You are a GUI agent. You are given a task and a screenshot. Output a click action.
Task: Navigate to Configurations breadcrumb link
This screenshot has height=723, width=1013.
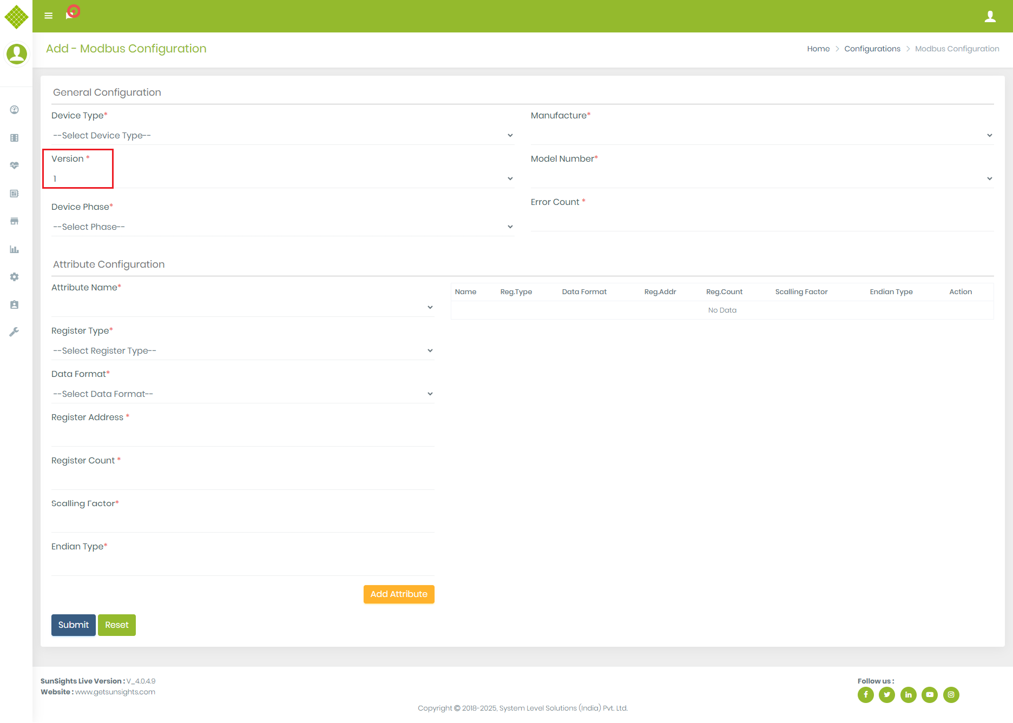coord(872,48)
